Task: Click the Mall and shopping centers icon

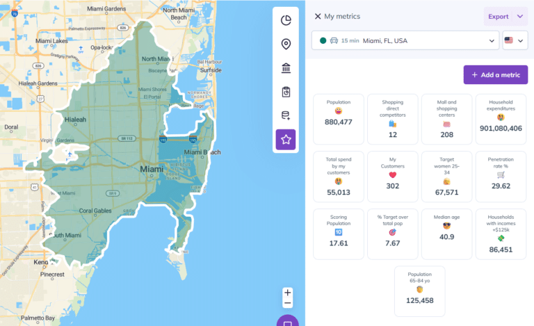Action: 447,124
